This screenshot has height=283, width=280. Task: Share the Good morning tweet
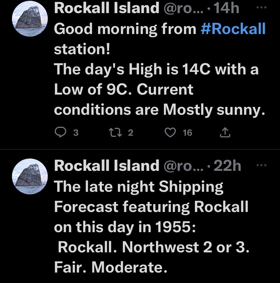point(226,132)
